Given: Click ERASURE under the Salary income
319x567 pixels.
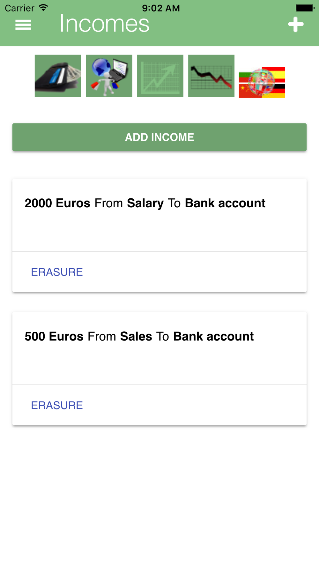Looking at the screenshot, I should click(57, 272).
